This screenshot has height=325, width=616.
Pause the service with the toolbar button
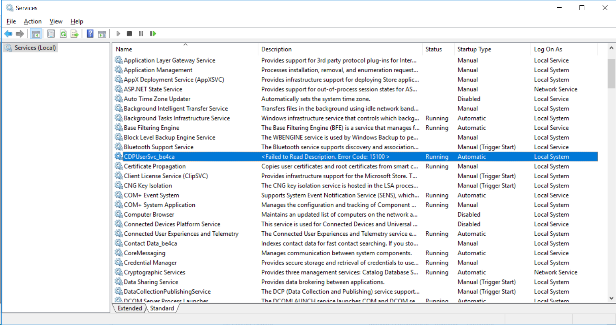[x=141, y=34]
